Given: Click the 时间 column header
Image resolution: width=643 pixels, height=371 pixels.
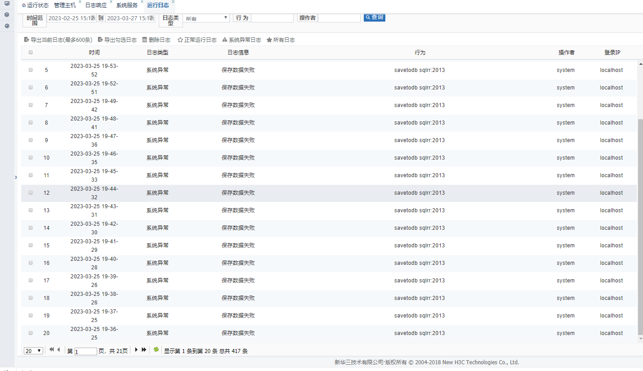Looking at the screenshot, I should [x=94, y=53].
